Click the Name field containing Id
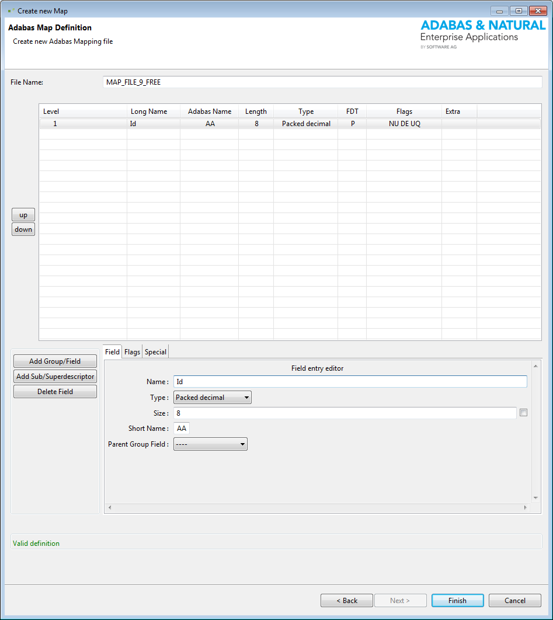553x620 pixels. click(350, 381)
